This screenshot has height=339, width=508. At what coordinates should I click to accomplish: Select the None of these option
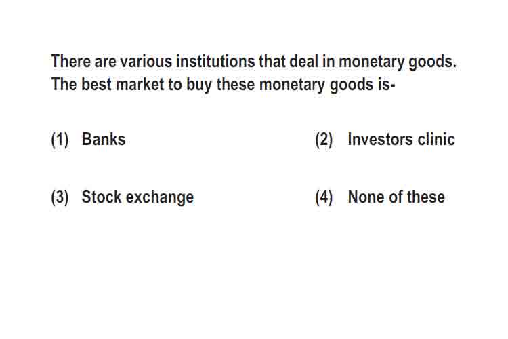tap(396, 197)
